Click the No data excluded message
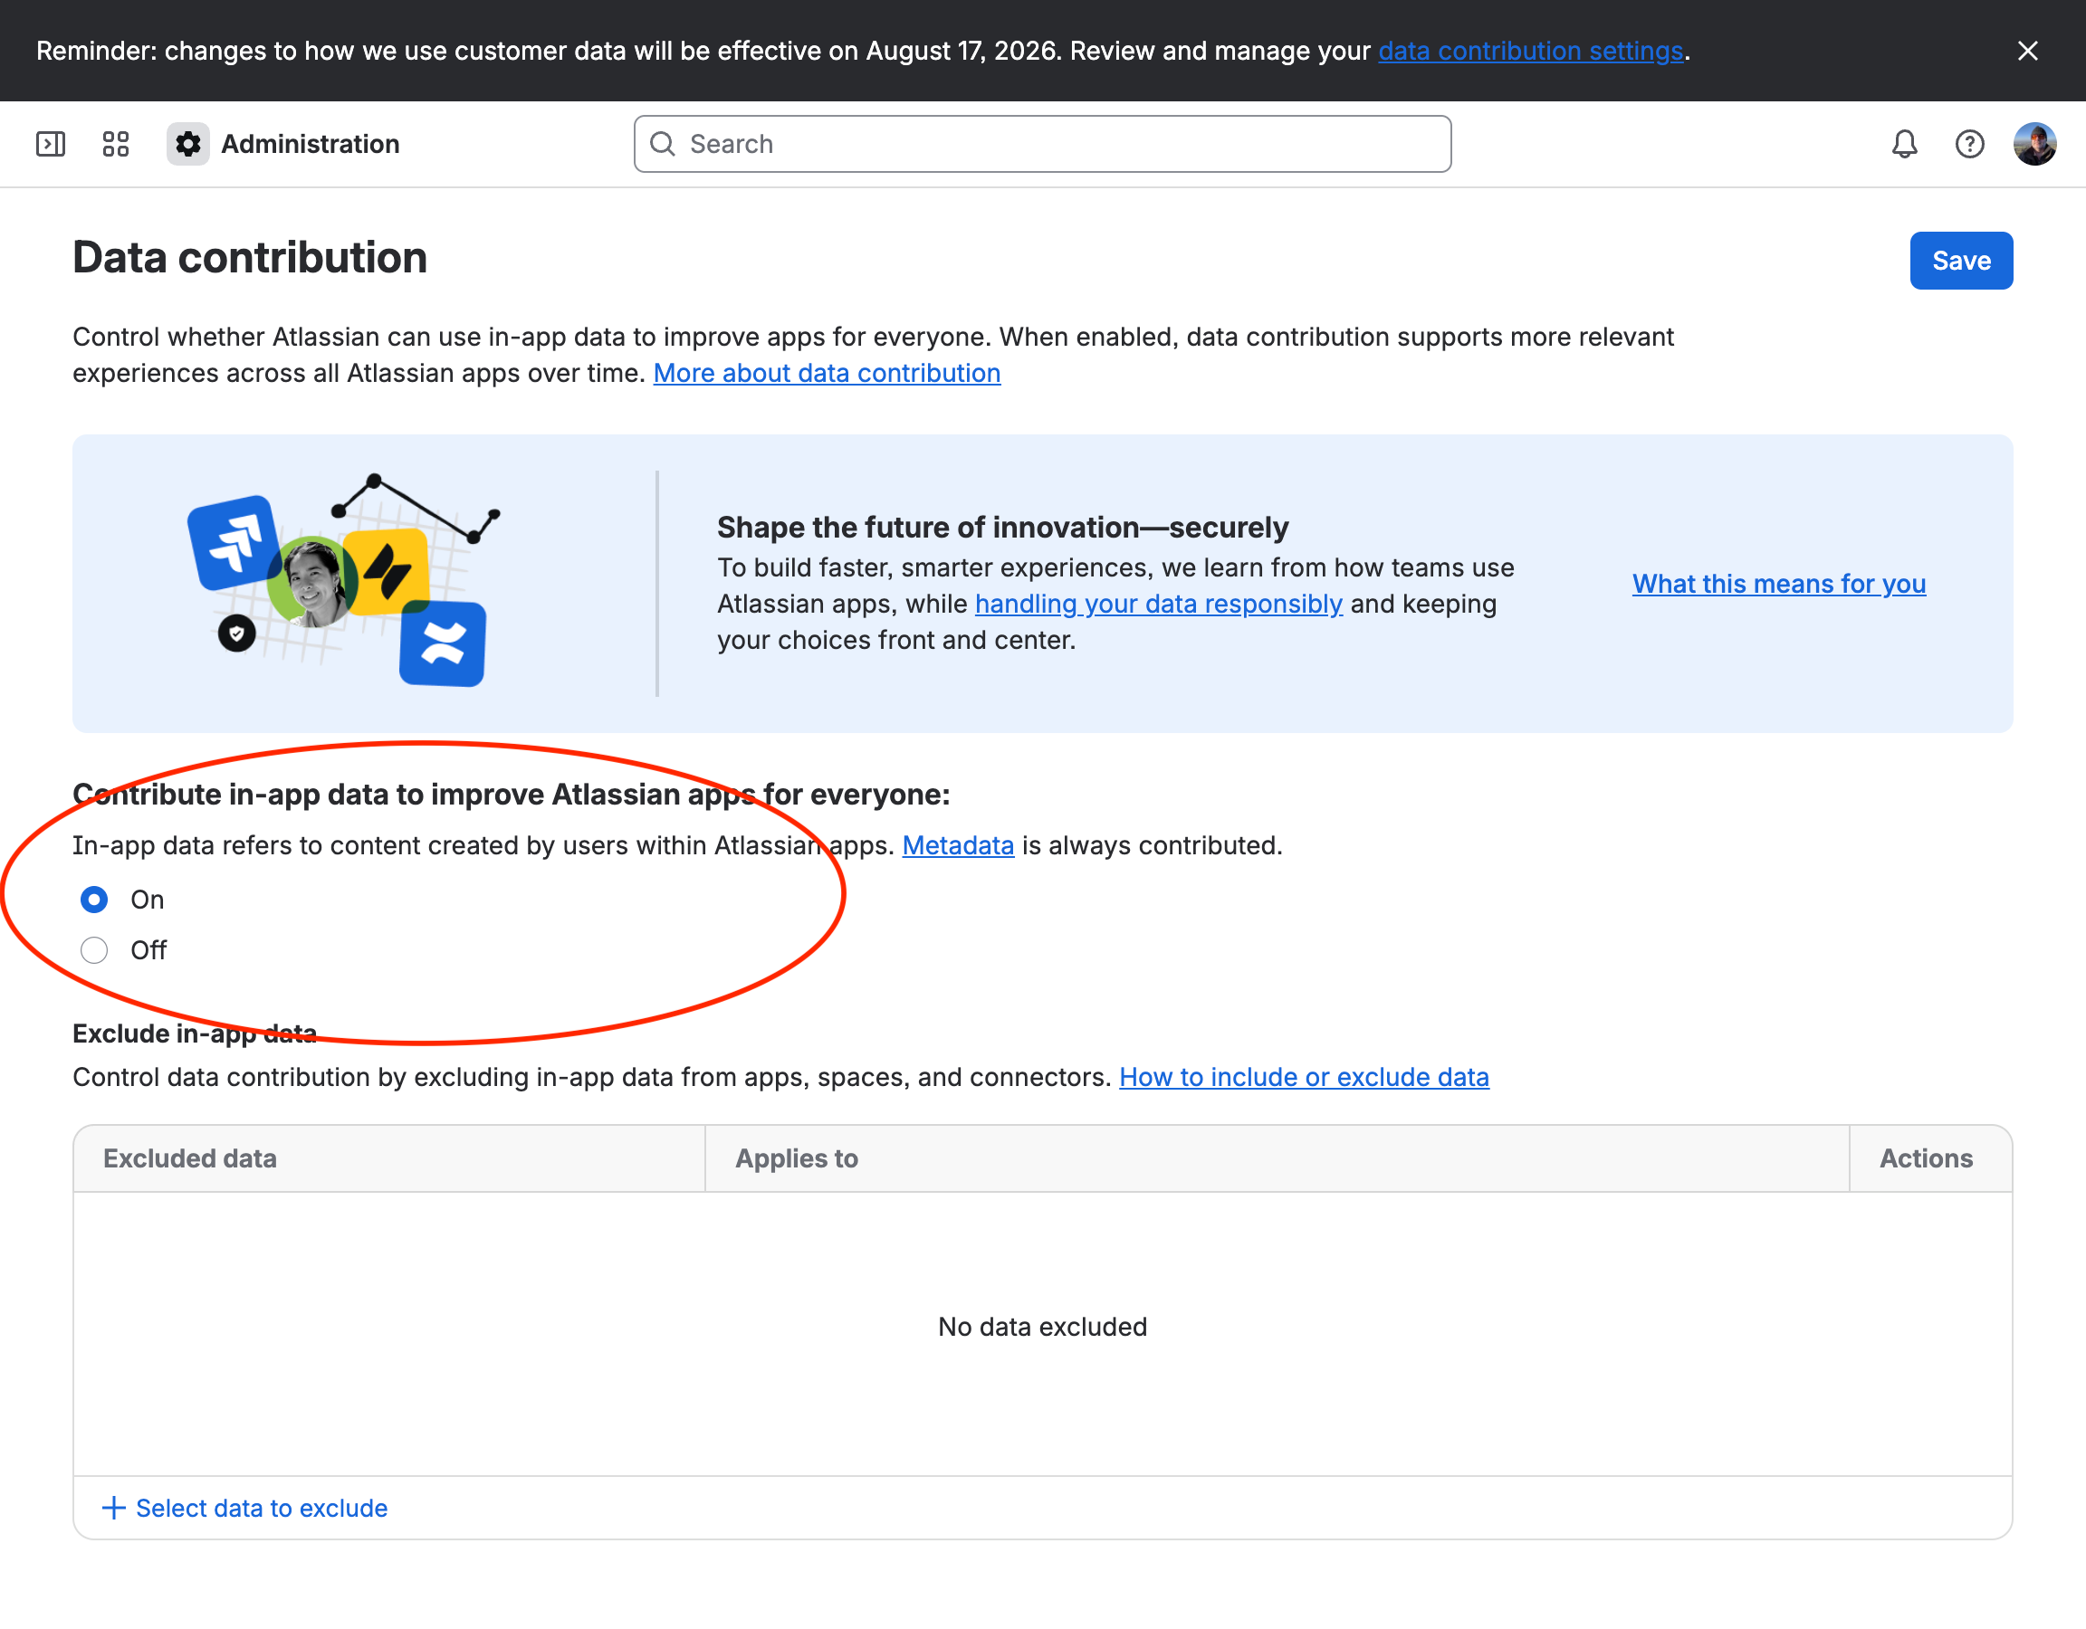 [1042, 1328]
